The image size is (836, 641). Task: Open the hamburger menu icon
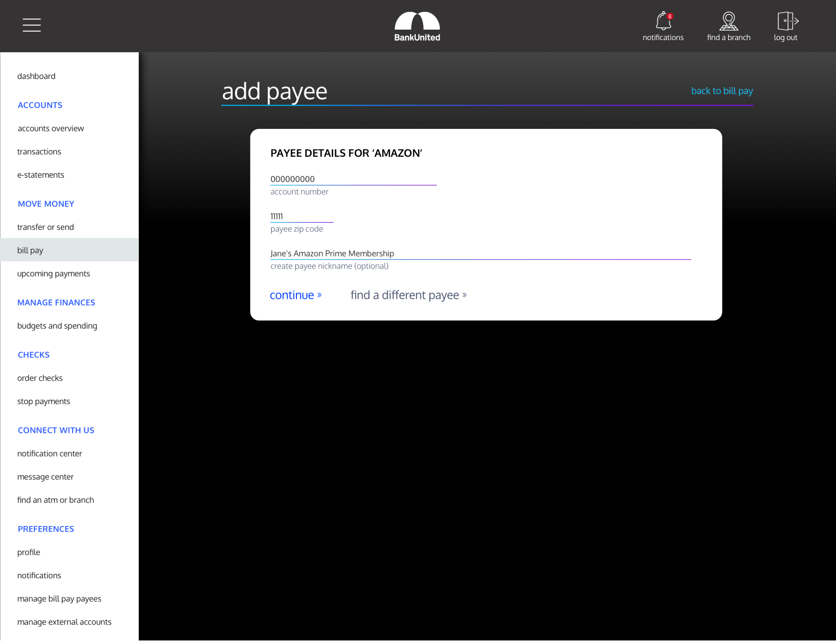(32, 25)
